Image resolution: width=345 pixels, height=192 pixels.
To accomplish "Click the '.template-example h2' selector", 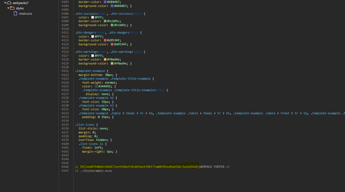I will click(96, 98).
